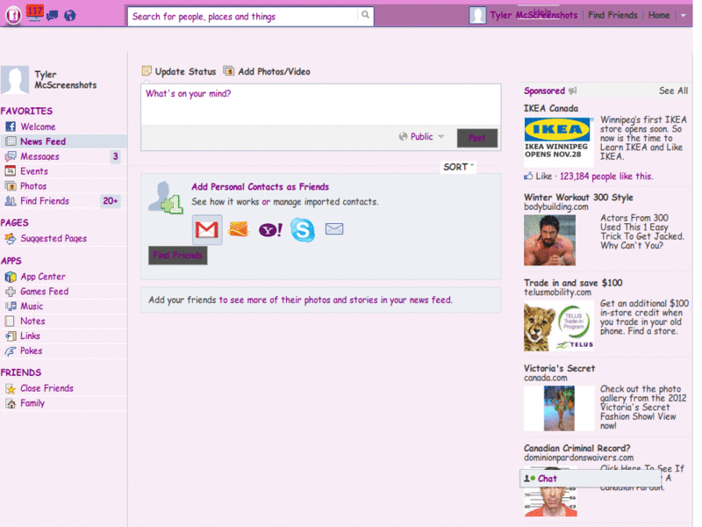Click the Skype contact import icon

[303, 229]
